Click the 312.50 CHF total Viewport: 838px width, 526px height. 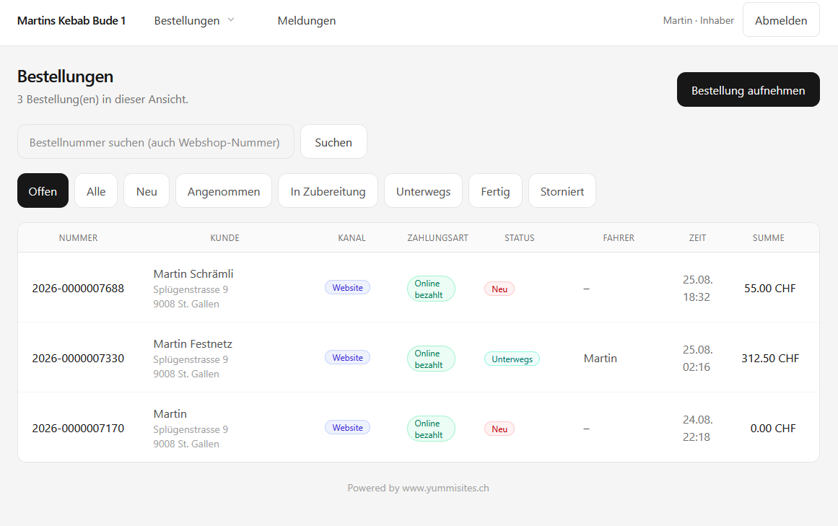[x=770, y=359]
